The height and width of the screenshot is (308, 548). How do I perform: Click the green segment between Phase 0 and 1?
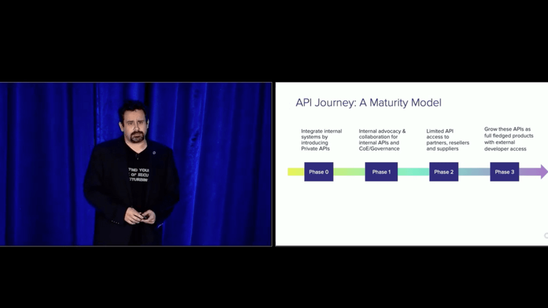click(349, 172)
